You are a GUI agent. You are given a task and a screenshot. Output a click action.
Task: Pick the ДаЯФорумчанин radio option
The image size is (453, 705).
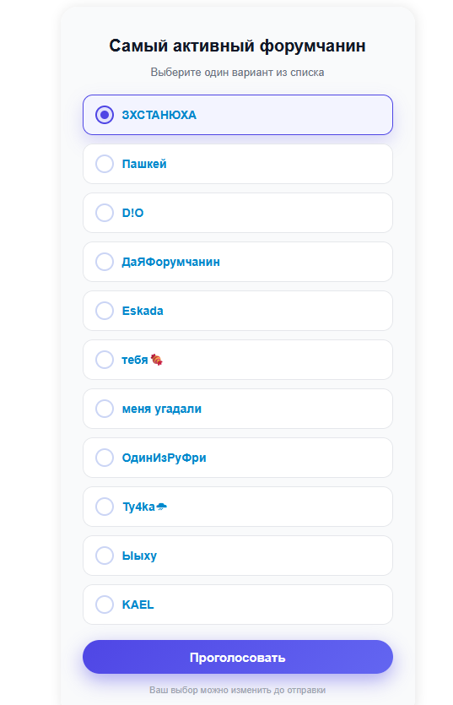coord(105,262)
